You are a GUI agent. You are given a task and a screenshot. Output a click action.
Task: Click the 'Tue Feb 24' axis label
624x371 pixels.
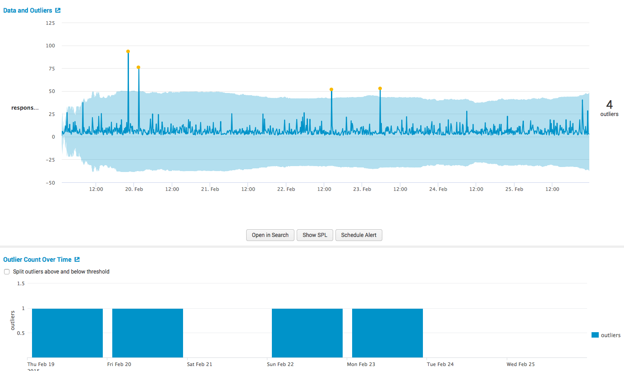pyautogui.click(x=440, y=364)
